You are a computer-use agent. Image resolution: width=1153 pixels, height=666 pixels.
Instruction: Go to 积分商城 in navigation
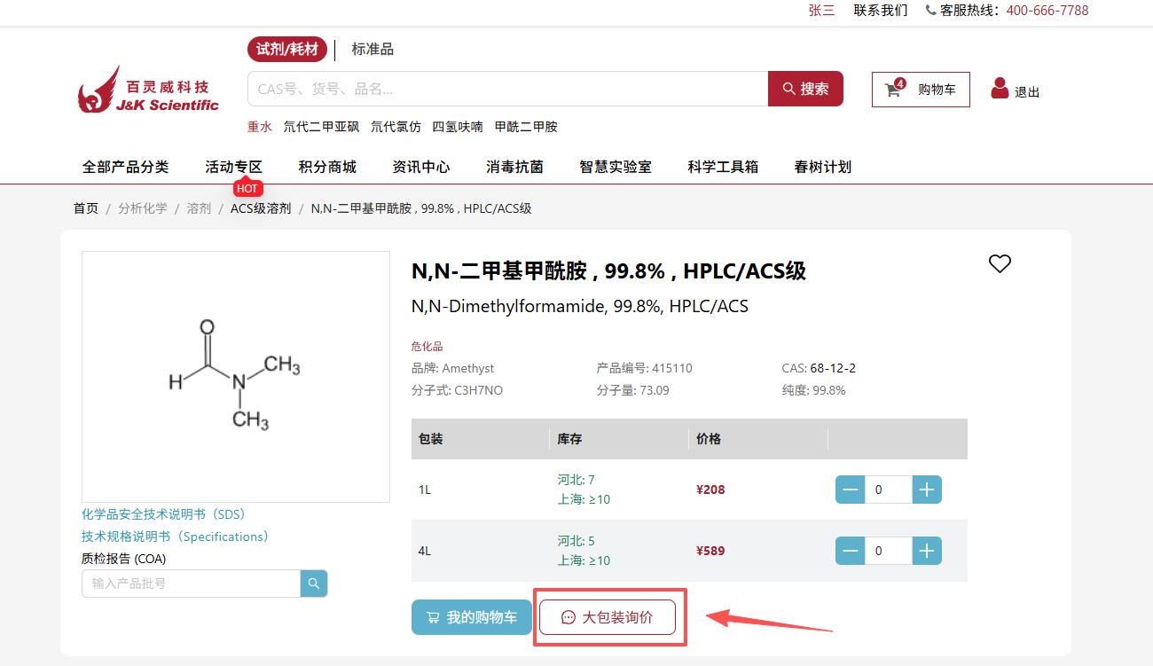pos(327,167)
